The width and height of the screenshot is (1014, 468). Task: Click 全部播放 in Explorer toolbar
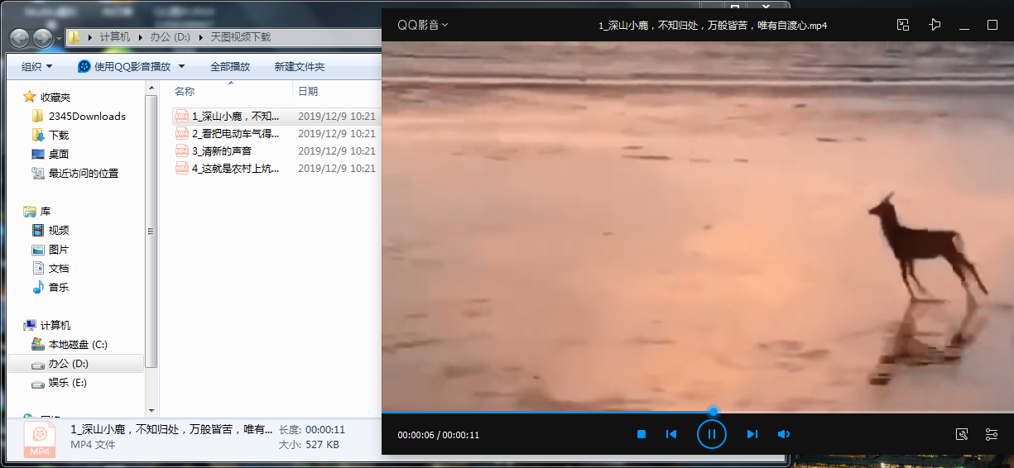tap(230, 66)
